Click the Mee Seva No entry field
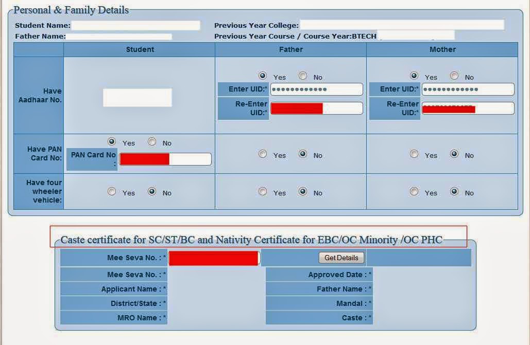530x345 pixels. pos(213,258)
